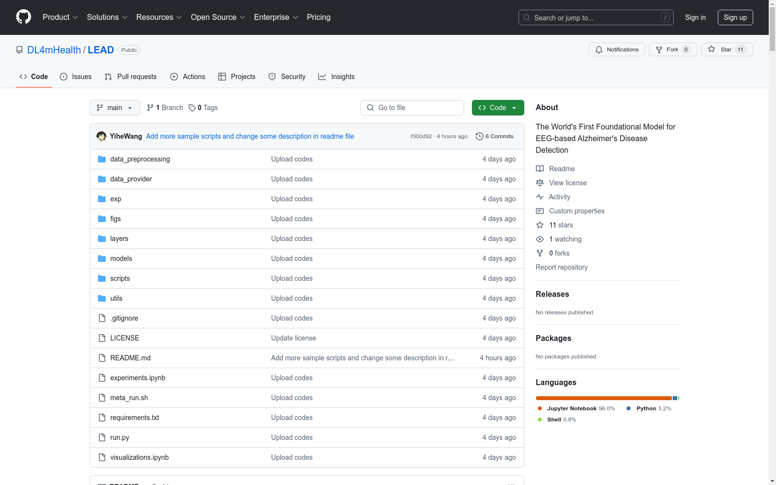Image resolution: width=776 pixels, height=485 pixels.
Task: Select the Code tab
Action: (x=33, y=77)
